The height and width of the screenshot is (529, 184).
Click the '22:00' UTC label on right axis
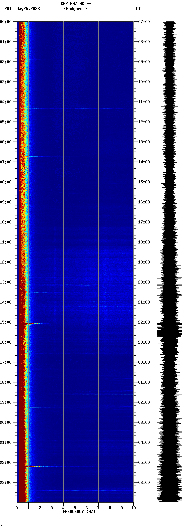(x=144, y=322)
